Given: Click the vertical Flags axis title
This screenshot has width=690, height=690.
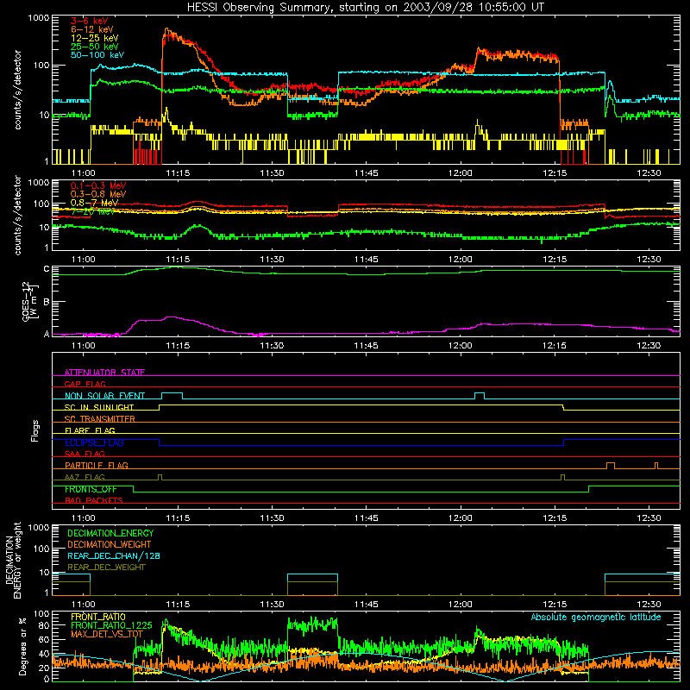Looking at the screenshot, I should tap(34, 430).
